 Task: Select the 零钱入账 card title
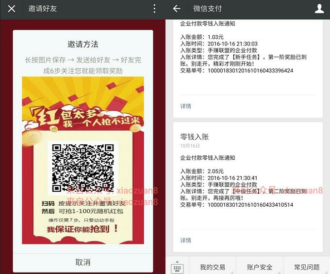pyautogui.click(x=195, y=137)
